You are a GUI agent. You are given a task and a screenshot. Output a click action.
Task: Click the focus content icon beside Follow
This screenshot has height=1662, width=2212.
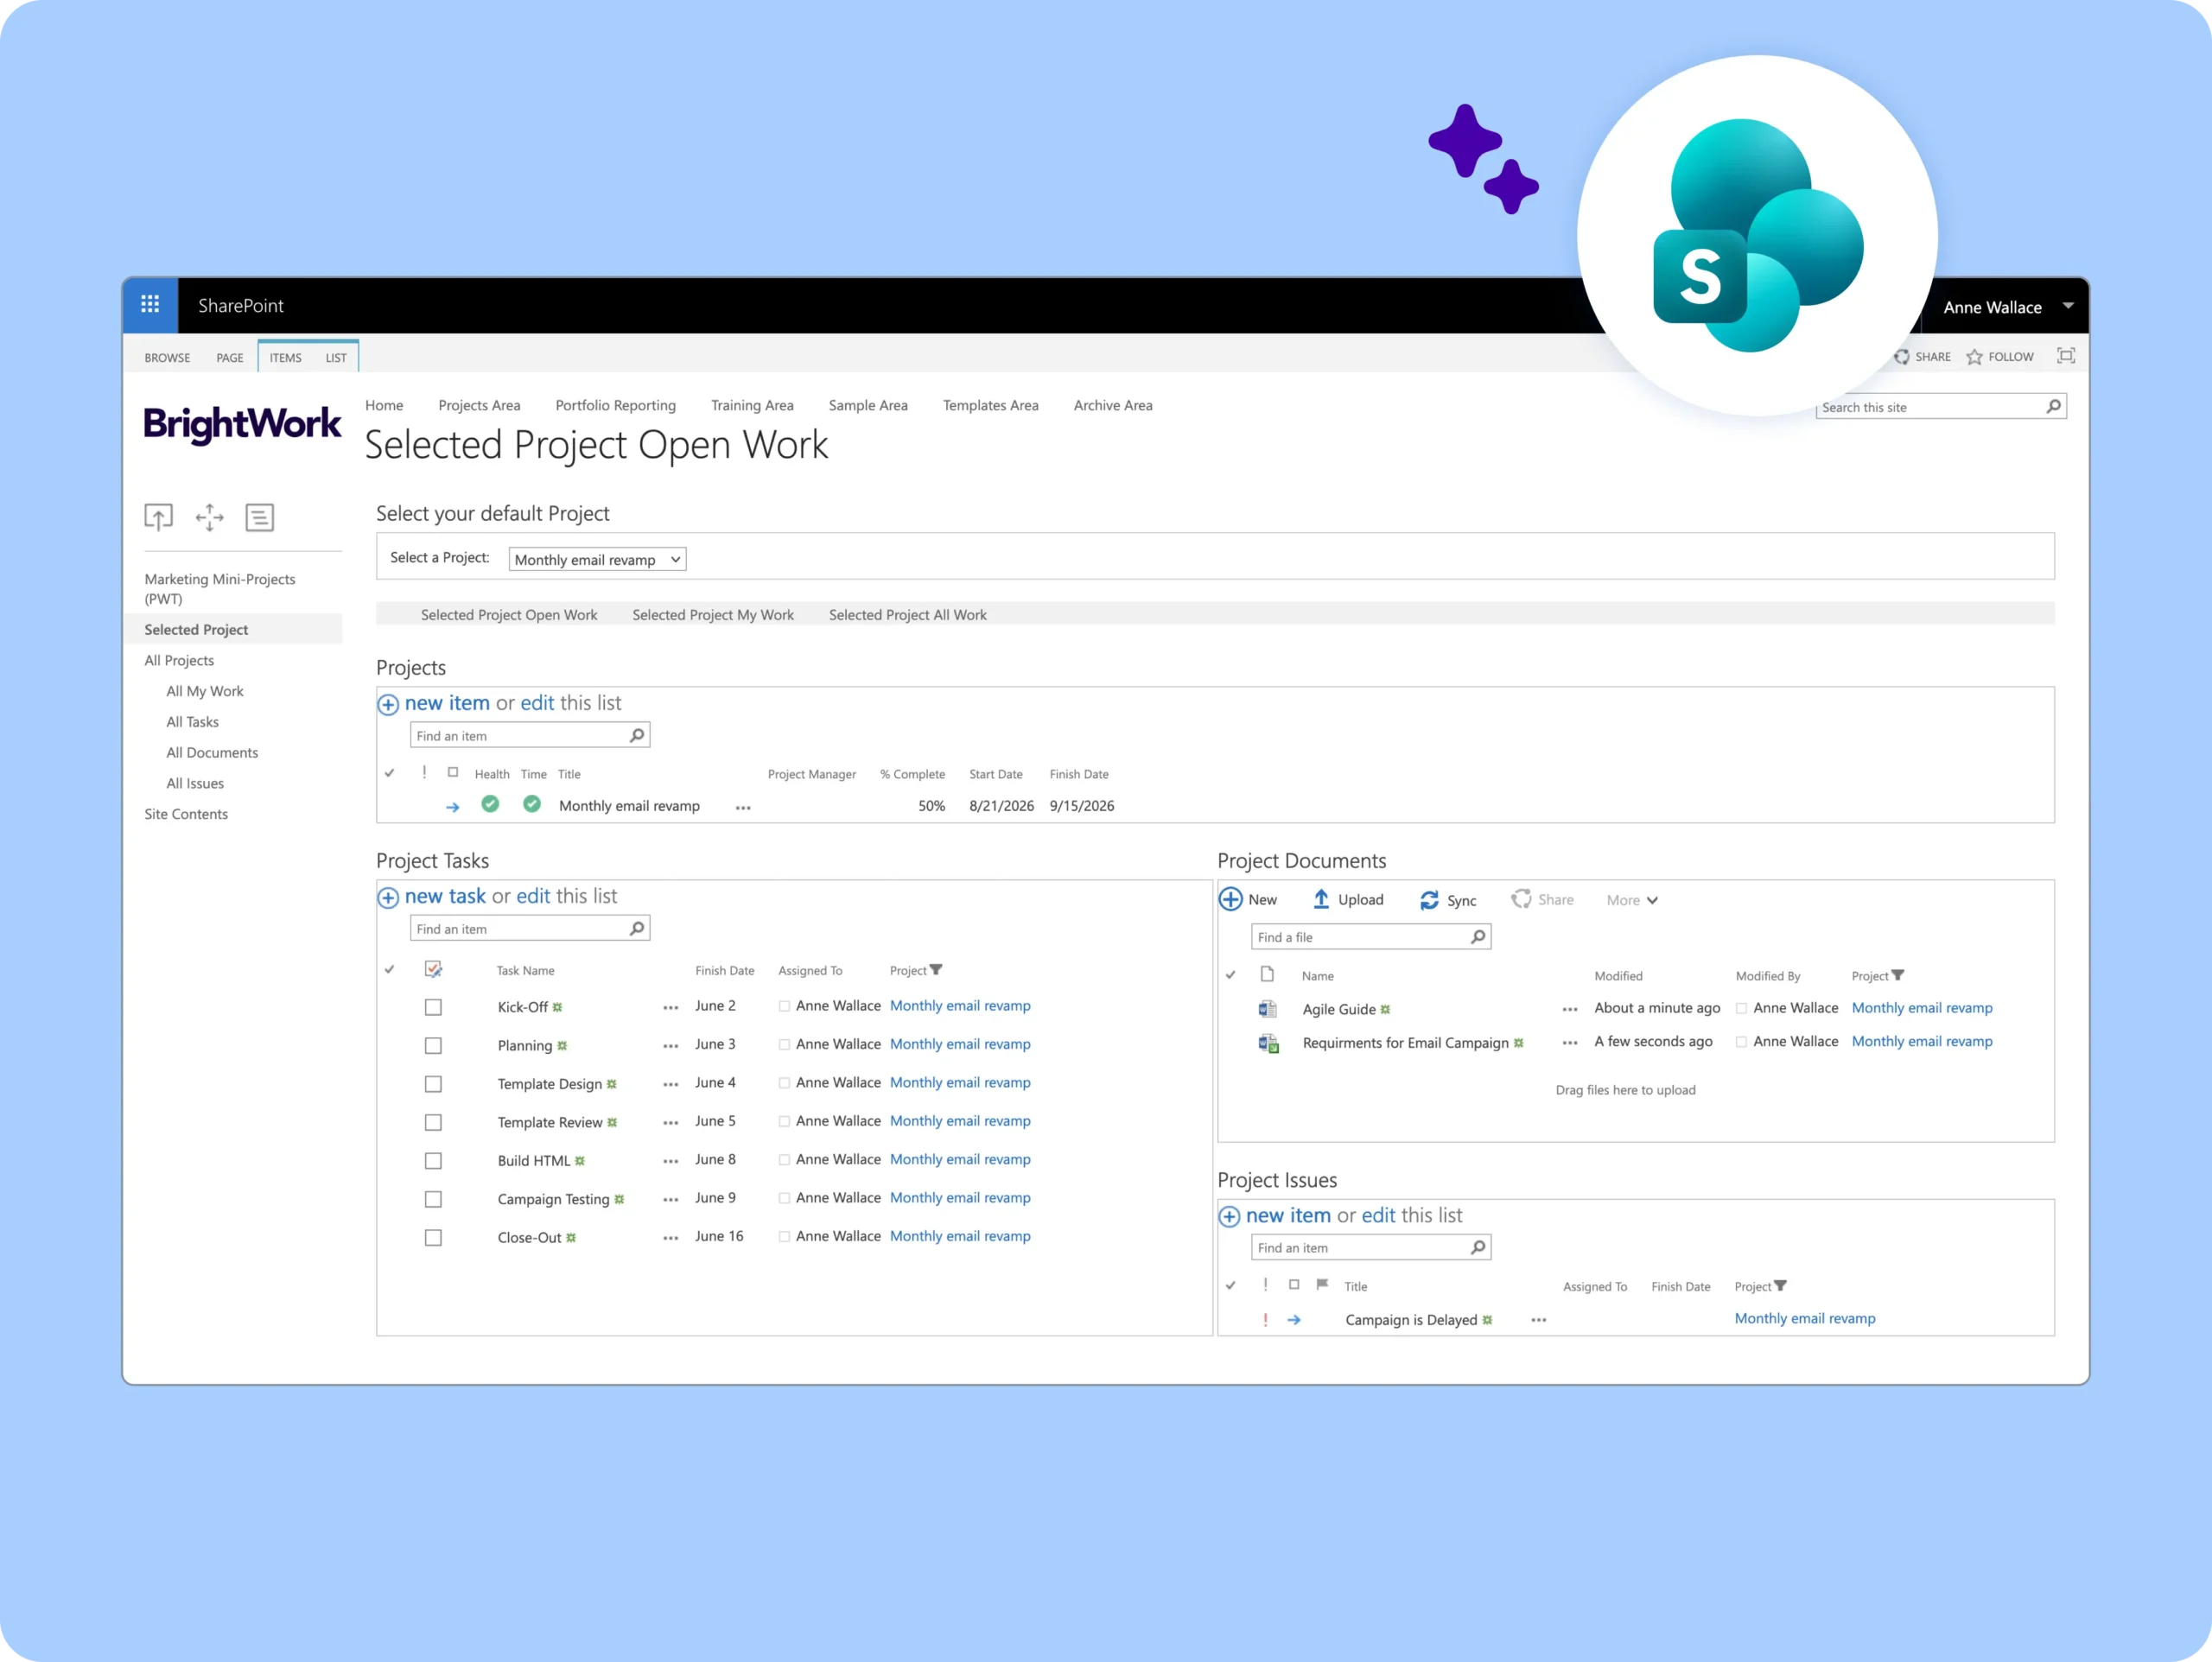2065,356
